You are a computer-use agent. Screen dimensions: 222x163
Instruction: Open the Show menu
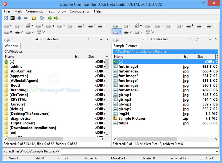(62, 11)
